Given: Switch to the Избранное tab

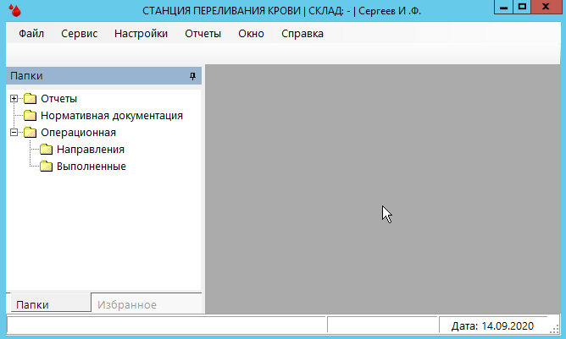Looking at the screenshot, I should coord(127,305).
